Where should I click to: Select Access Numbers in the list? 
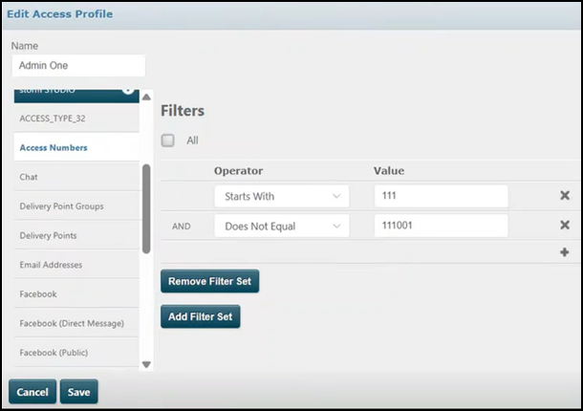click(x=54, y=148)
